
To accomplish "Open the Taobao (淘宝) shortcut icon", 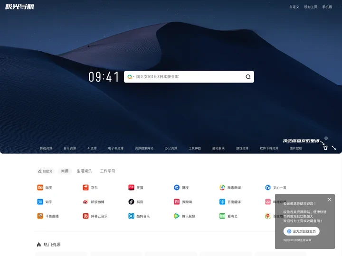I will click(40, 187).
